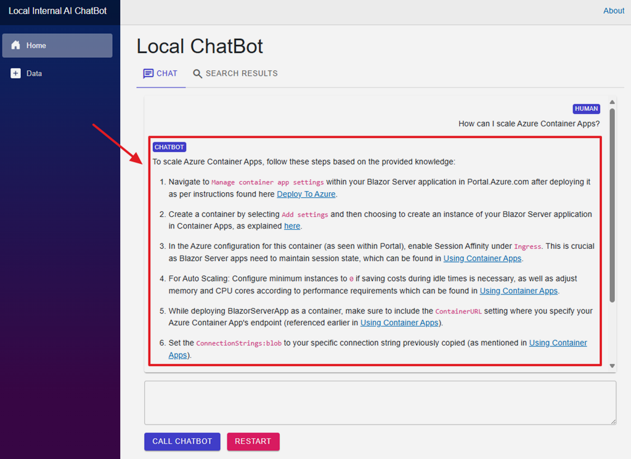Open the About link
Image resolution: width=631 pixels, height=459 pixels.
(x=613, y=11)
